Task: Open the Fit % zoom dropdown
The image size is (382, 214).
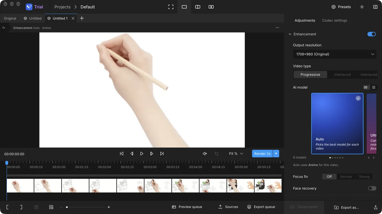Action: 236,154
